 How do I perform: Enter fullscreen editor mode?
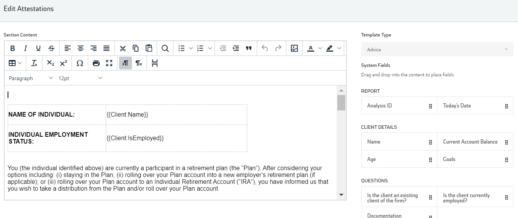(x=109, y=63)
